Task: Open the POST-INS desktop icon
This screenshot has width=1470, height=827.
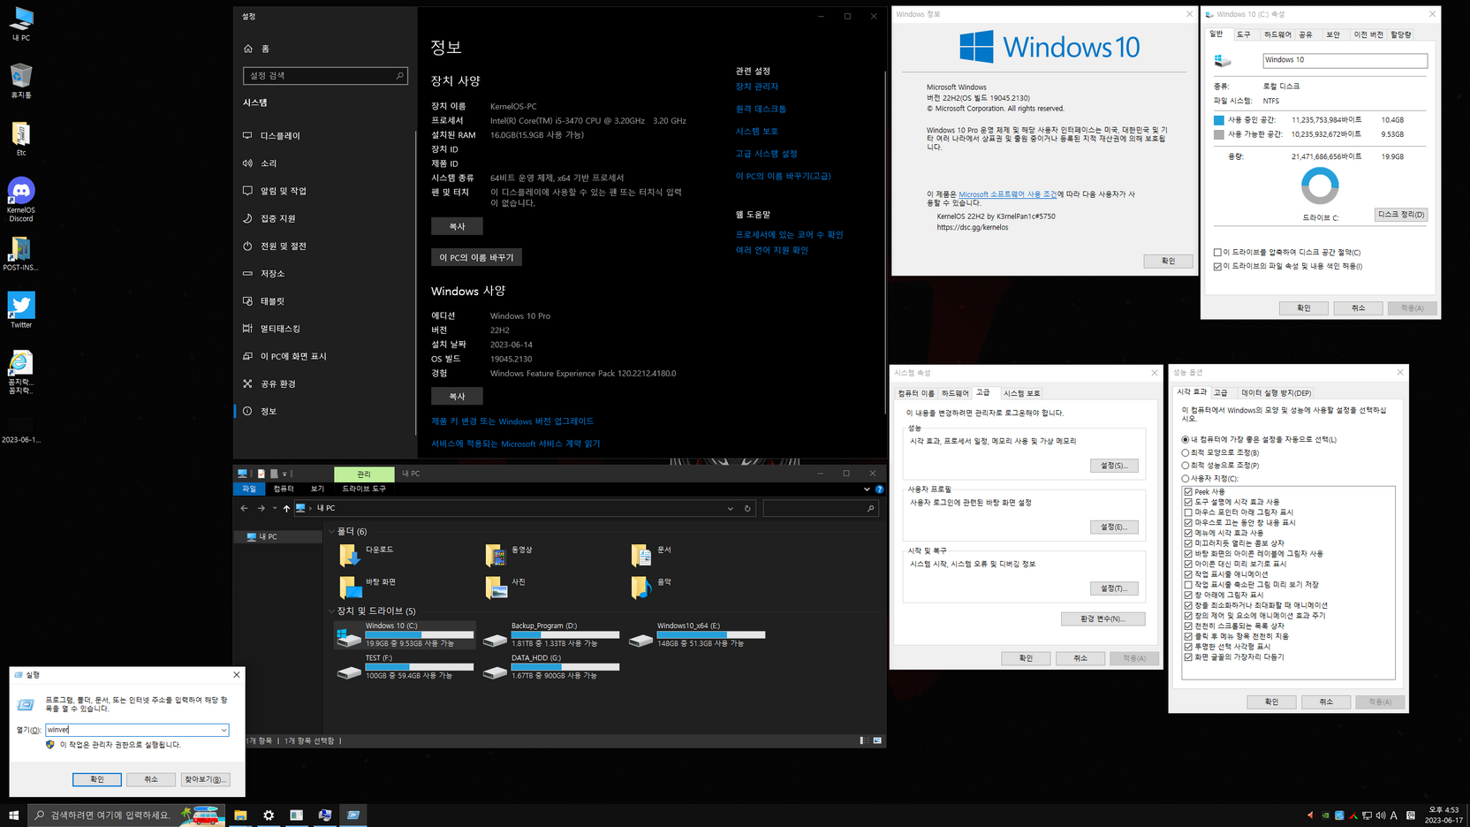Action: point(21,254)
